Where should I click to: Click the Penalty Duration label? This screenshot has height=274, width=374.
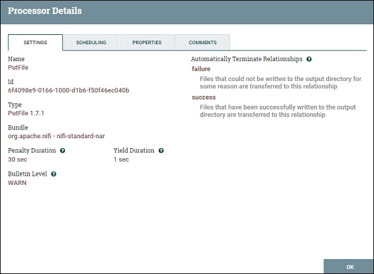click(32, 151)
